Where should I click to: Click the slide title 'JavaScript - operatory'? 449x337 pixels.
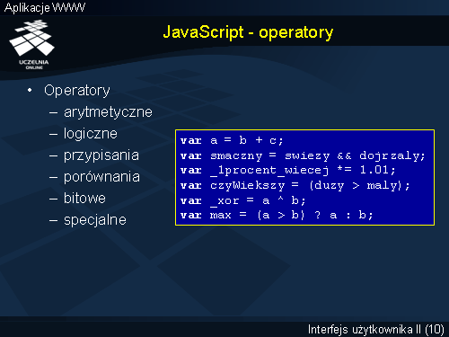coord(248,32)
